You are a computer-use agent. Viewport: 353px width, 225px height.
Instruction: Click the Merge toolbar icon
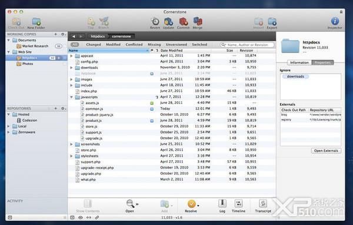(198, 22)
